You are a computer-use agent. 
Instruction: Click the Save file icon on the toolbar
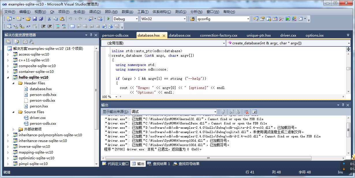pyautogui.click(x=34, y=19)
